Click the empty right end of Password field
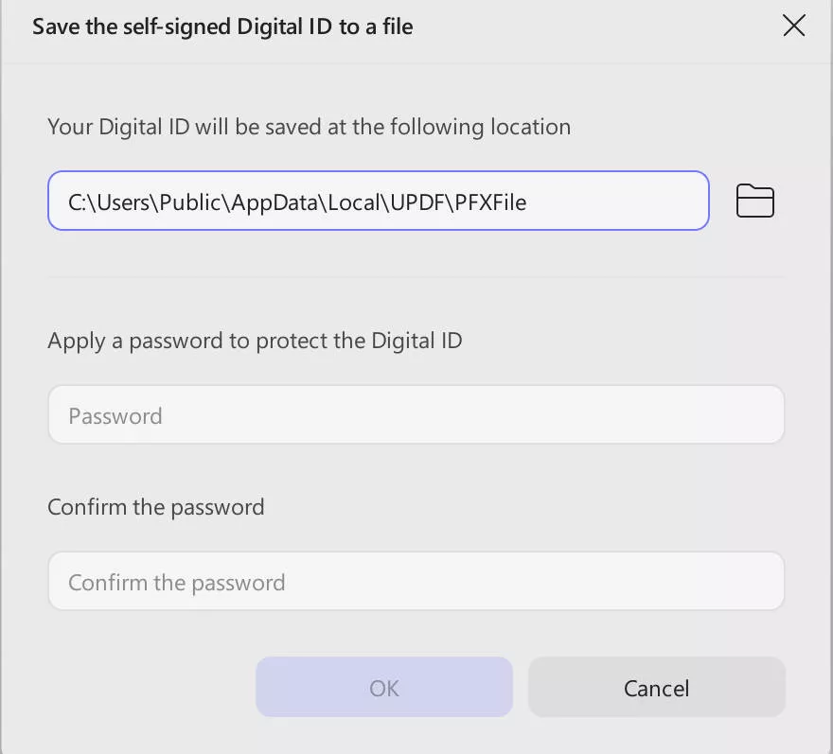This screenshot has height=754, width=833. pos(719,415)
